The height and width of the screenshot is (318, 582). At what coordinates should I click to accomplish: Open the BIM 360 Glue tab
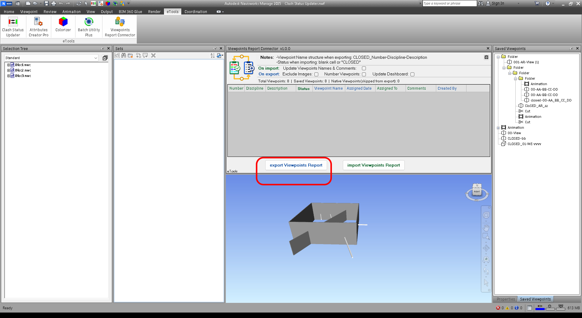(x=130, y=12)
